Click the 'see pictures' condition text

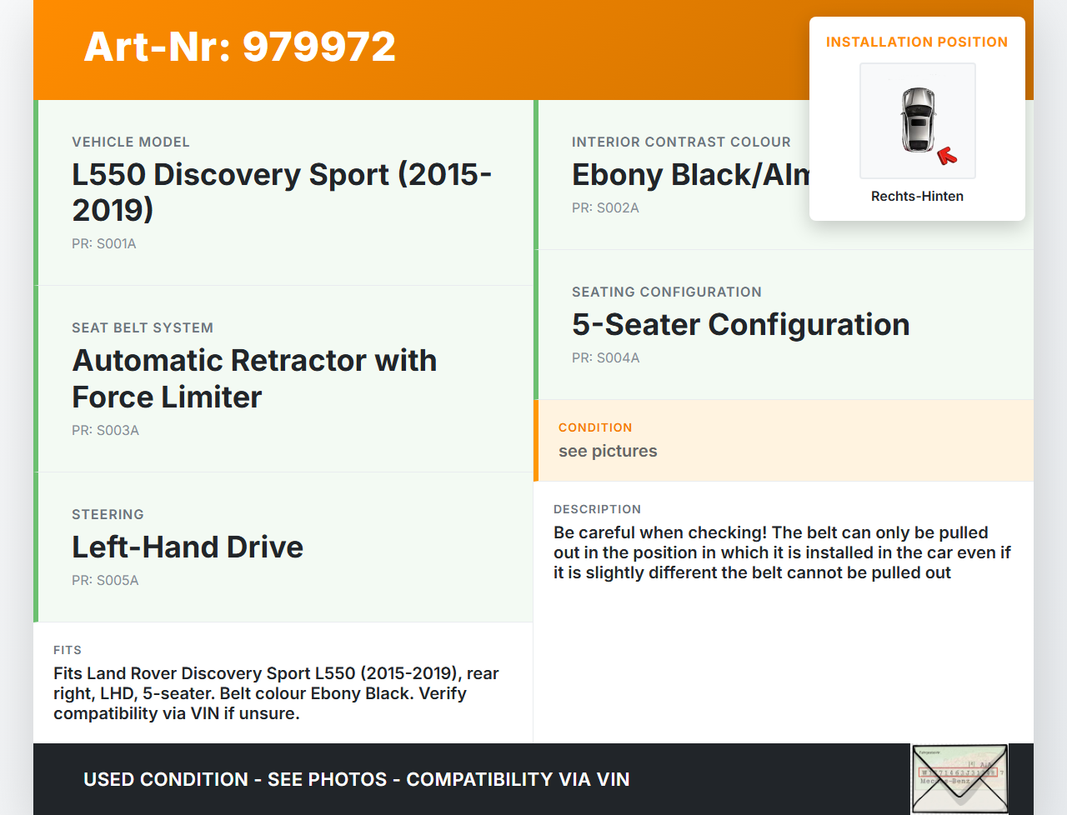click(x=608, y=452)
